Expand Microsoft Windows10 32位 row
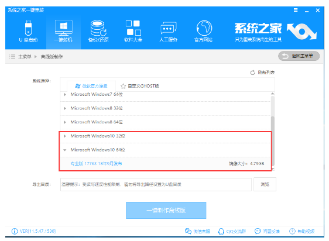The image size is (329, 241). (x=65, y=136)
